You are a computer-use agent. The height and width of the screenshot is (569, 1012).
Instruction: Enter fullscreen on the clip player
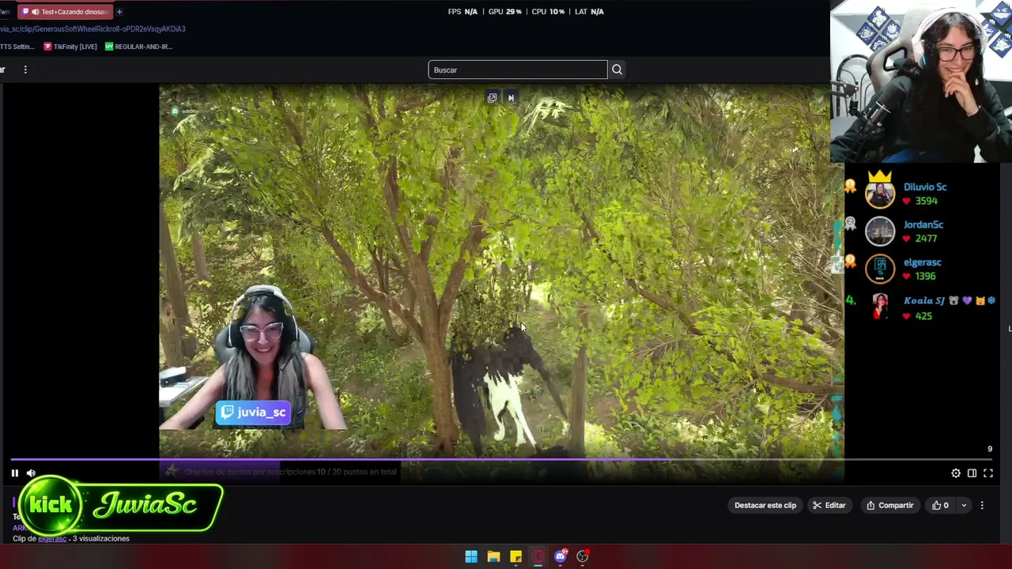(x=988, y=473)
